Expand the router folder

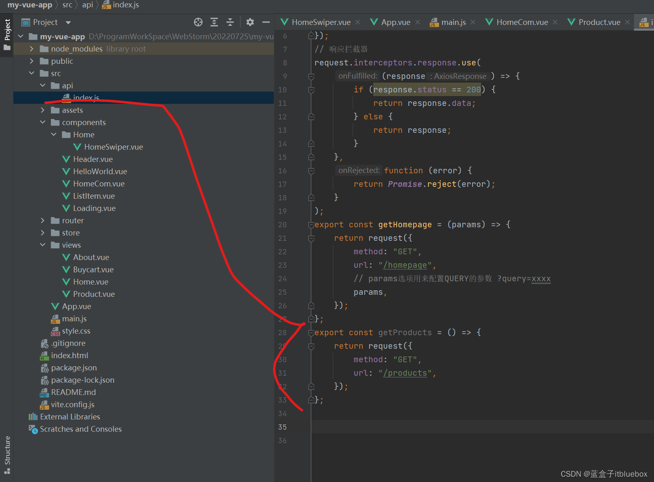[x=43, y=220]
